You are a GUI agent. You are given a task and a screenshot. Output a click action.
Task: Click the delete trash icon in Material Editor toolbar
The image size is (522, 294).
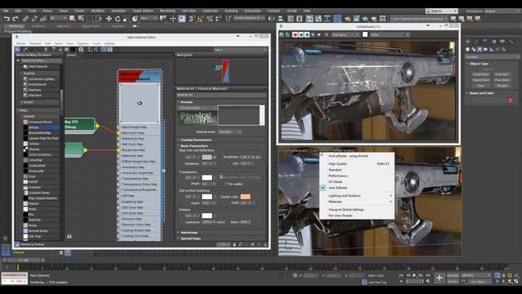(x=46, y=49)
